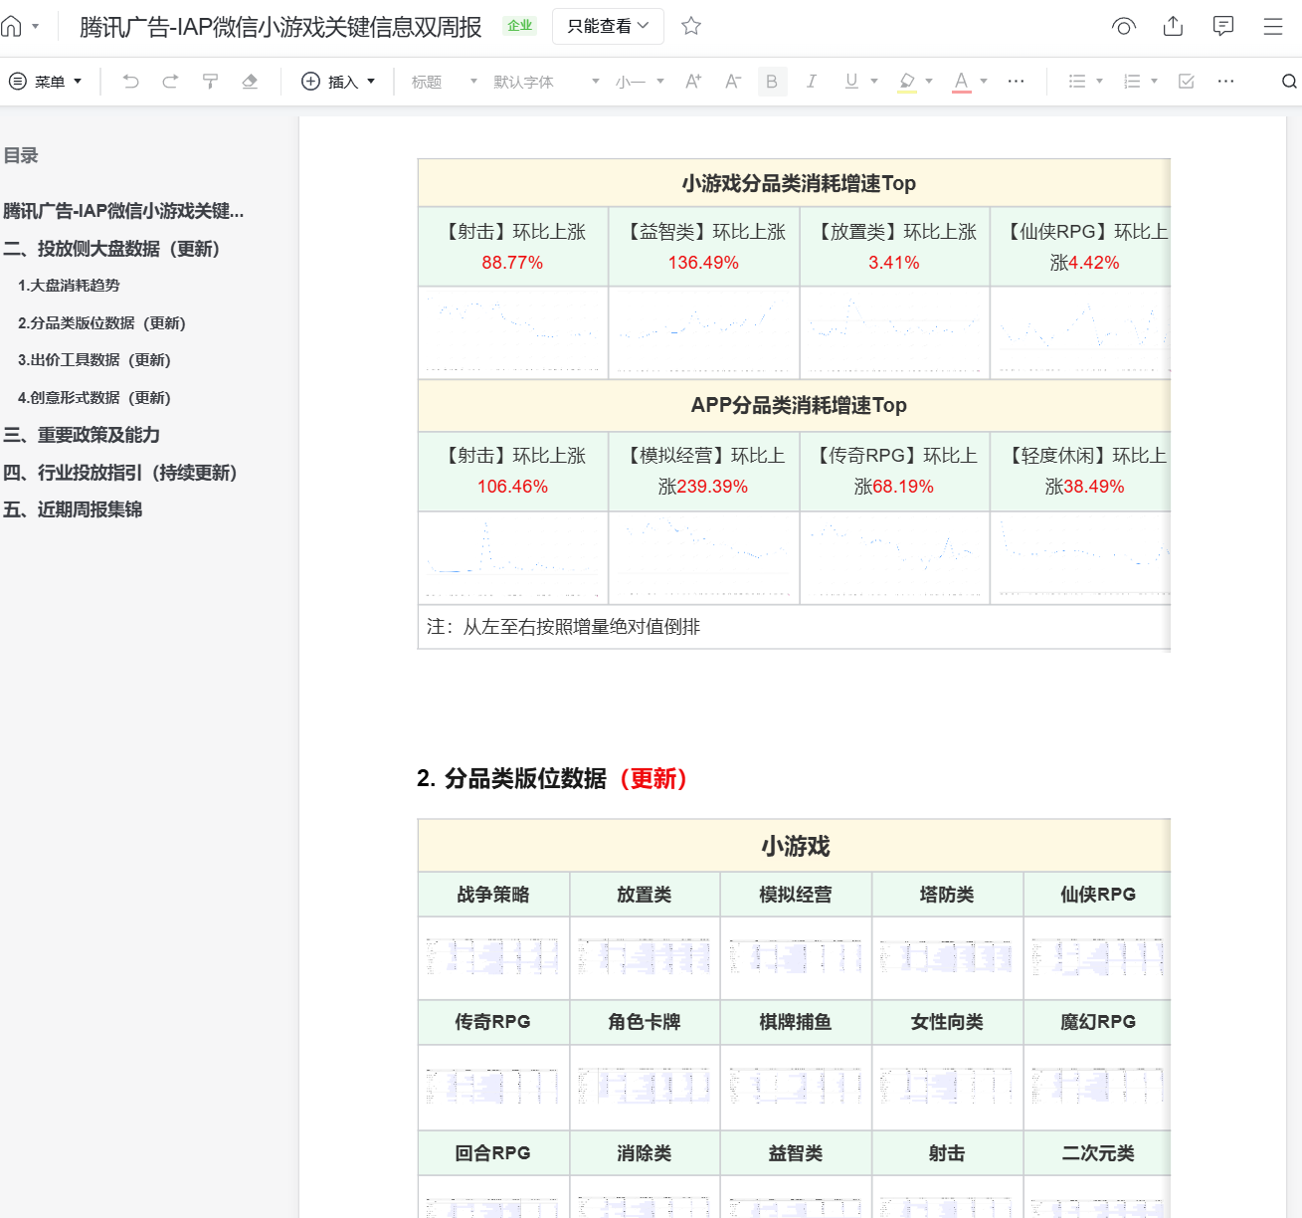Open the hamburger more-options menu
Image resolution: width=1302 pixels, height=1218 pixels.
(x=1273, y=27)
